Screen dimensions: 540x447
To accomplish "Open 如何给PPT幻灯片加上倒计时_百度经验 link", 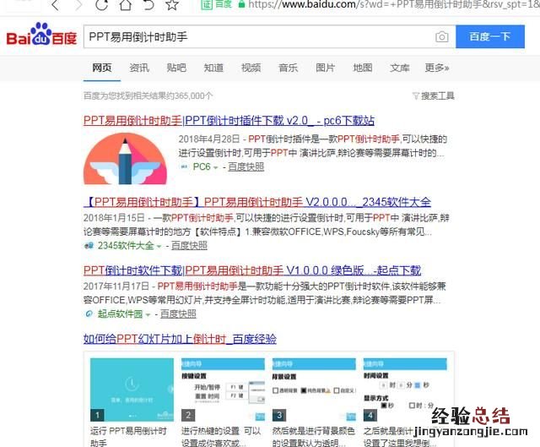I will pyautogui.click(x=180, y=339).
